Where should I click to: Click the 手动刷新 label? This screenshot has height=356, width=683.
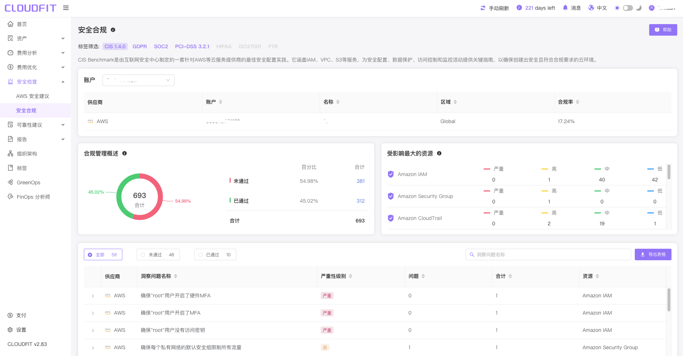[x=499, y=8]
